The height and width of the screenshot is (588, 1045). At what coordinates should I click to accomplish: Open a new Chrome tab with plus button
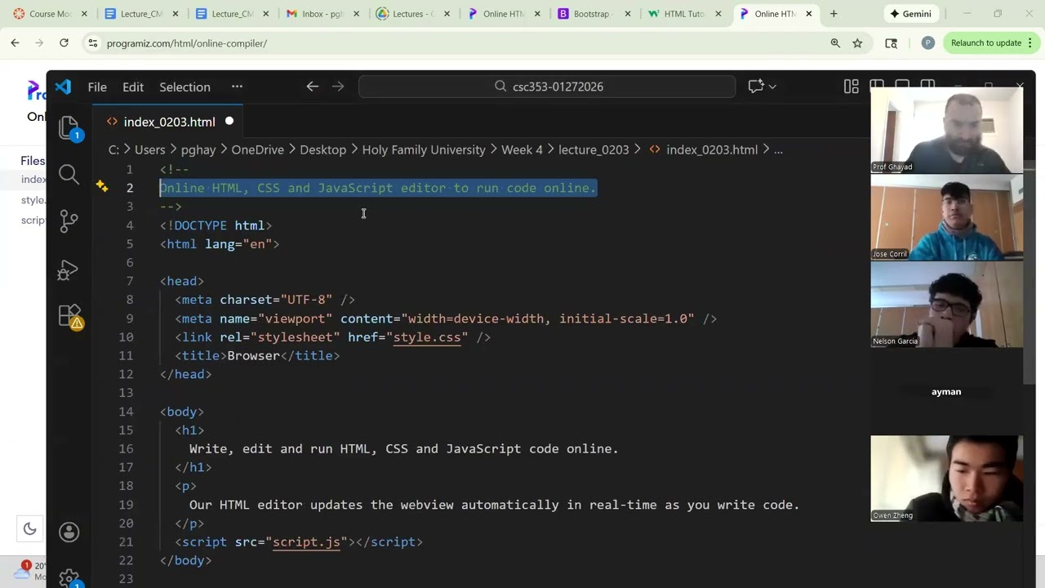(x=834, y=14)
